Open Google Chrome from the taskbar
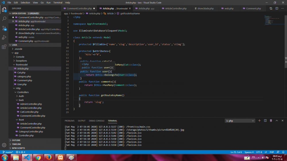 [38, 158]
